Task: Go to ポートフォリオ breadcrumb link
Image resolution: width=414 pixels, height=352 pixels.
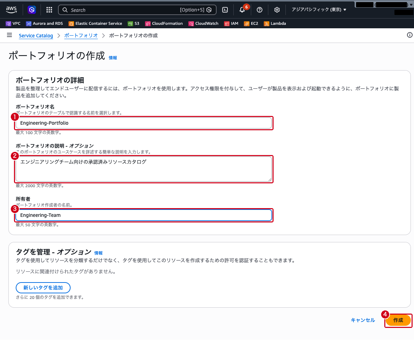Action: click(x=81, y=36)
